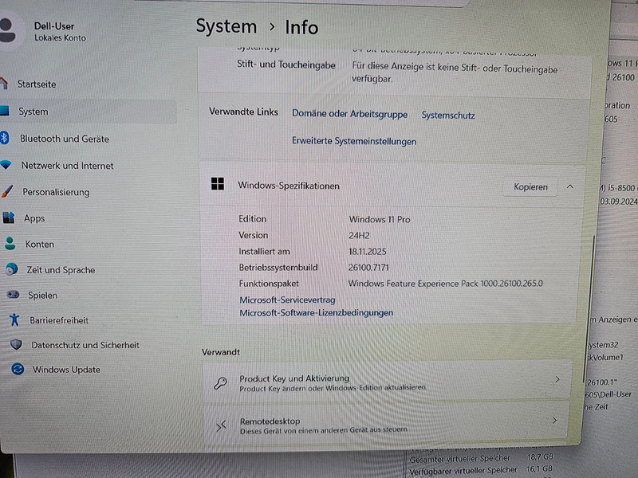Click the Datenschutz und Sicherheit shield icon
The image size is (638, 478).
tap(16, 345)
